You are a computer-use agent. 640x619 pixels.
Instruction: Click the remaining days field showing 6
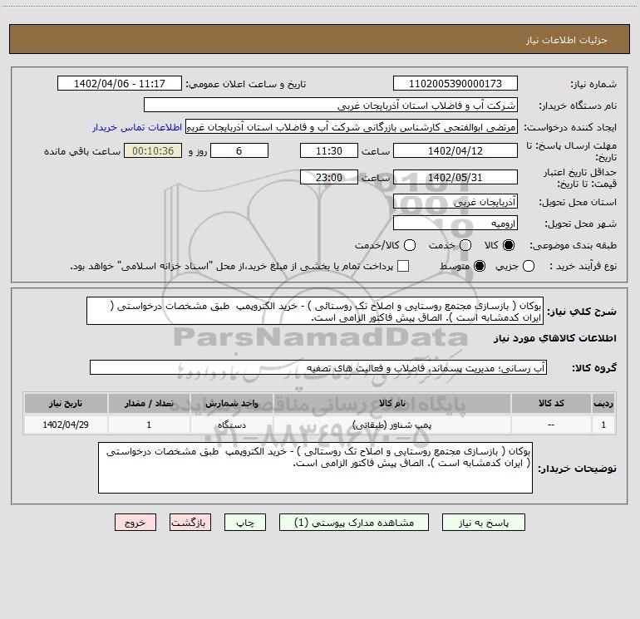pos(239,151)
